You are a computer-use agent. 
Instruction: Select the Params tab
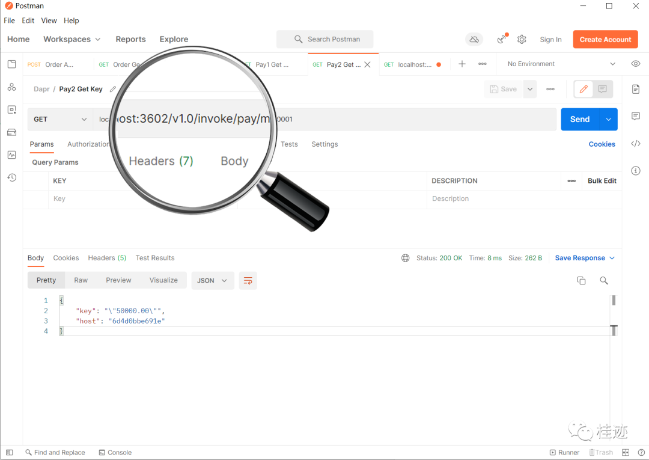tap(42, 144)
